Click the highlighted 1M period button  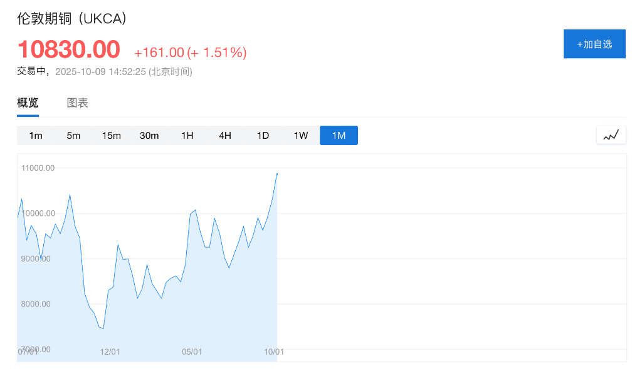(x=339, y=136)
